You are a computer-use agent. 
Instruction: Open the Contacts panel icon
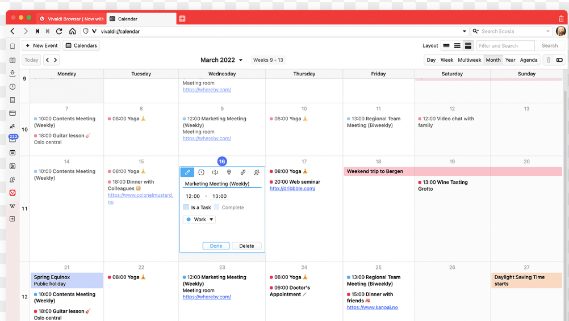(12, 179)
